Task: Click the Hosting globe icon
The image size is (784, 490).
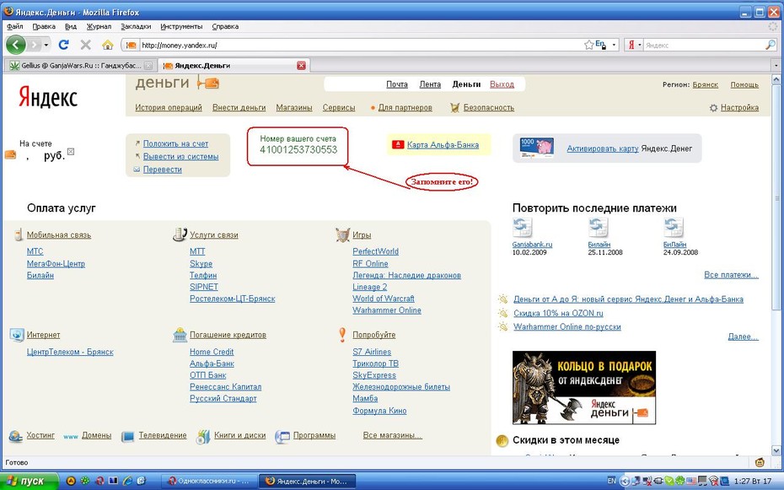Action: [15, 436]
